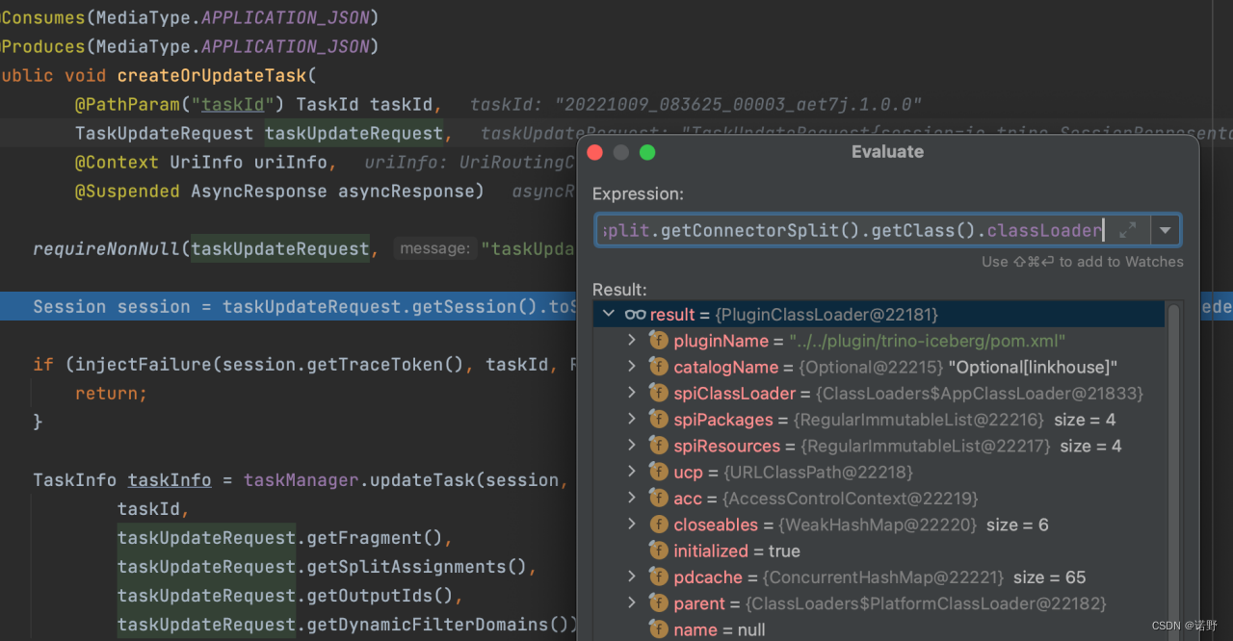The height and width of the screenshot is (641, 1233).
Task: Expand the spiResources list node
Action: pyautogui.click(x=632, y=446)
